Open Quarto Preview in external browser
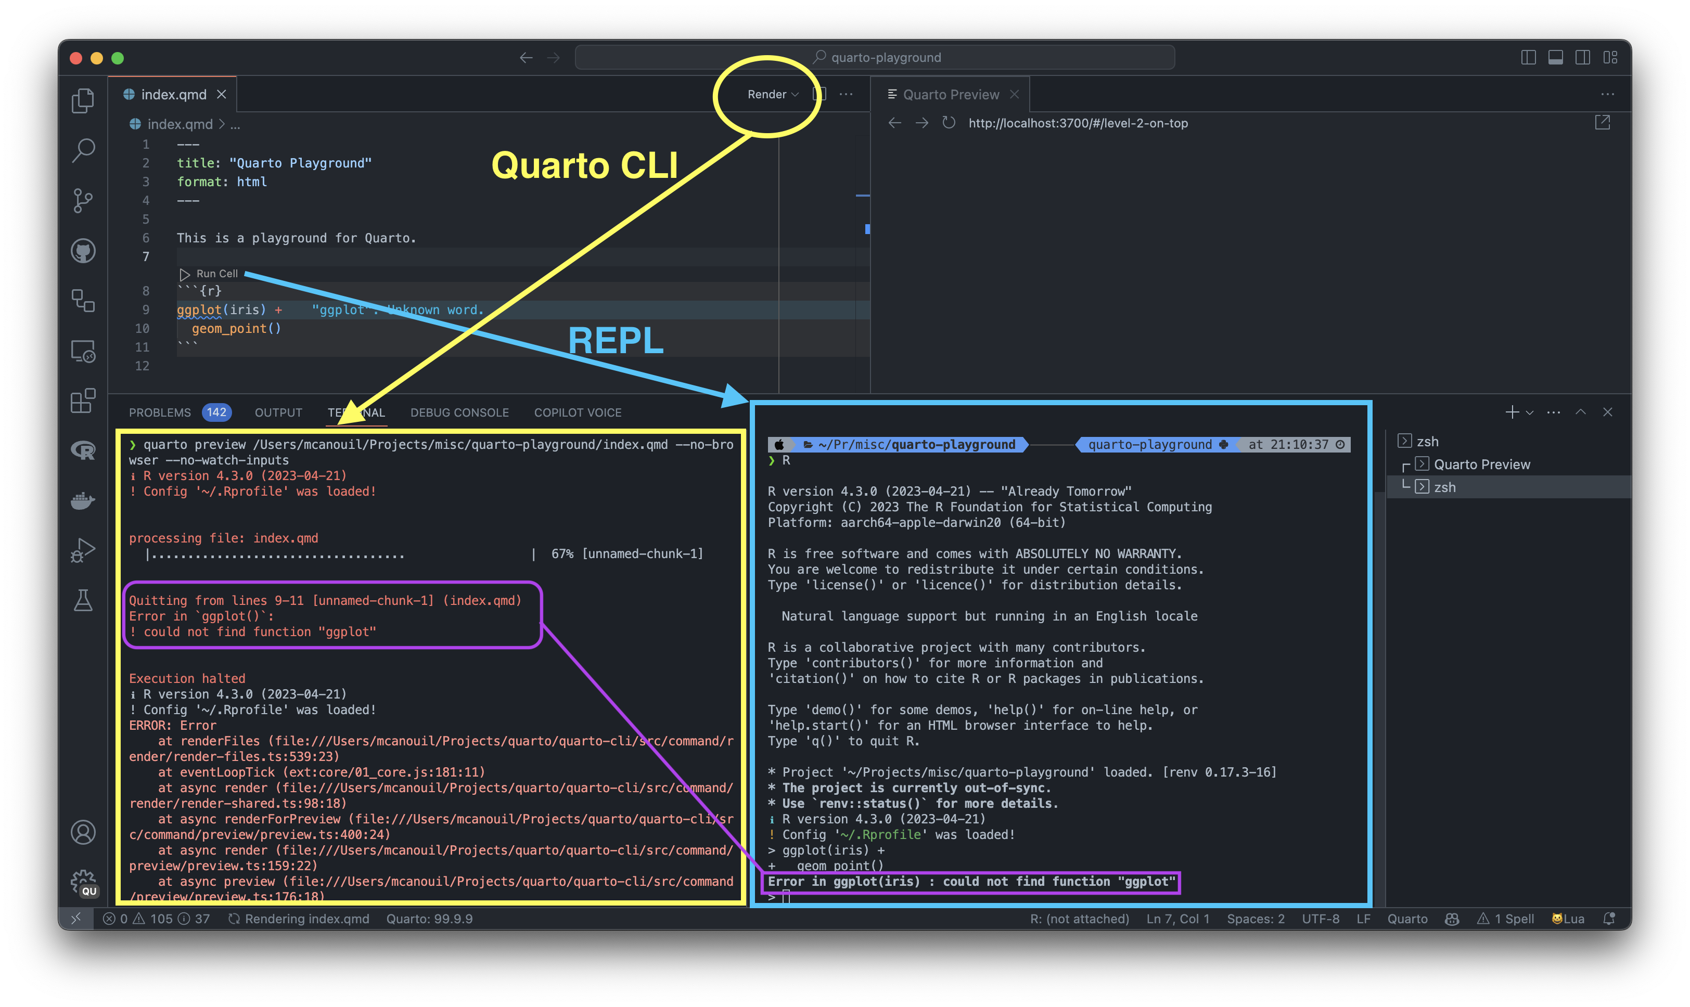 (x=1603, y=123)
